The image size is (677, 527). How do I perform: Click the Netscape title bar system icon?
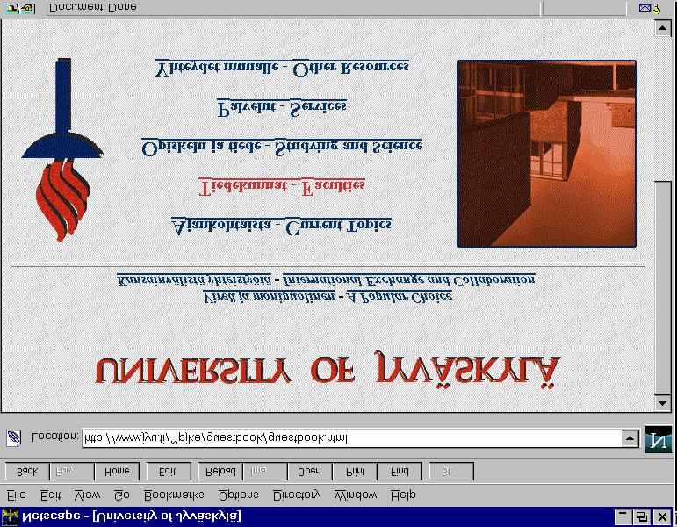(10, 517)
